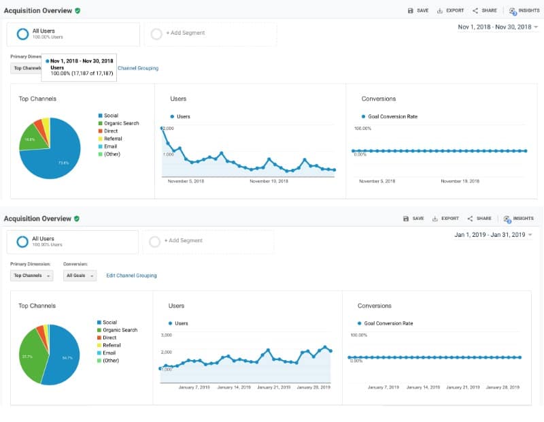Click the green verified shield beside lower Acquisition Overview
The width and height of the screenshot is (544, 422).
click(x=77, y=218)
